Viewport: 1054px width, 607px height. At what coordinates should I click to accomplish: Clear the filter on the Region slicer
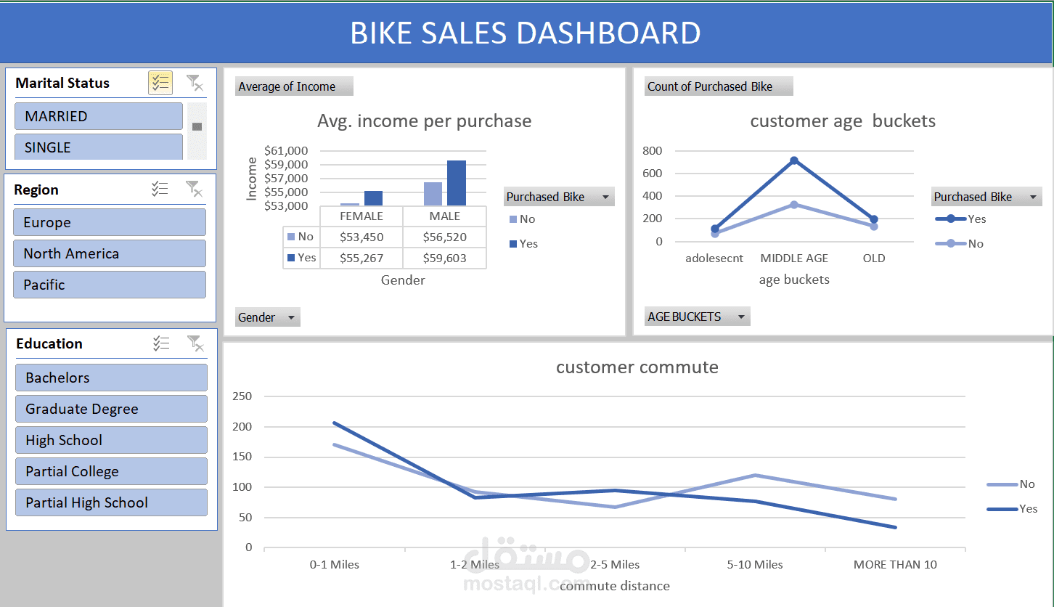tap(195, 189)
